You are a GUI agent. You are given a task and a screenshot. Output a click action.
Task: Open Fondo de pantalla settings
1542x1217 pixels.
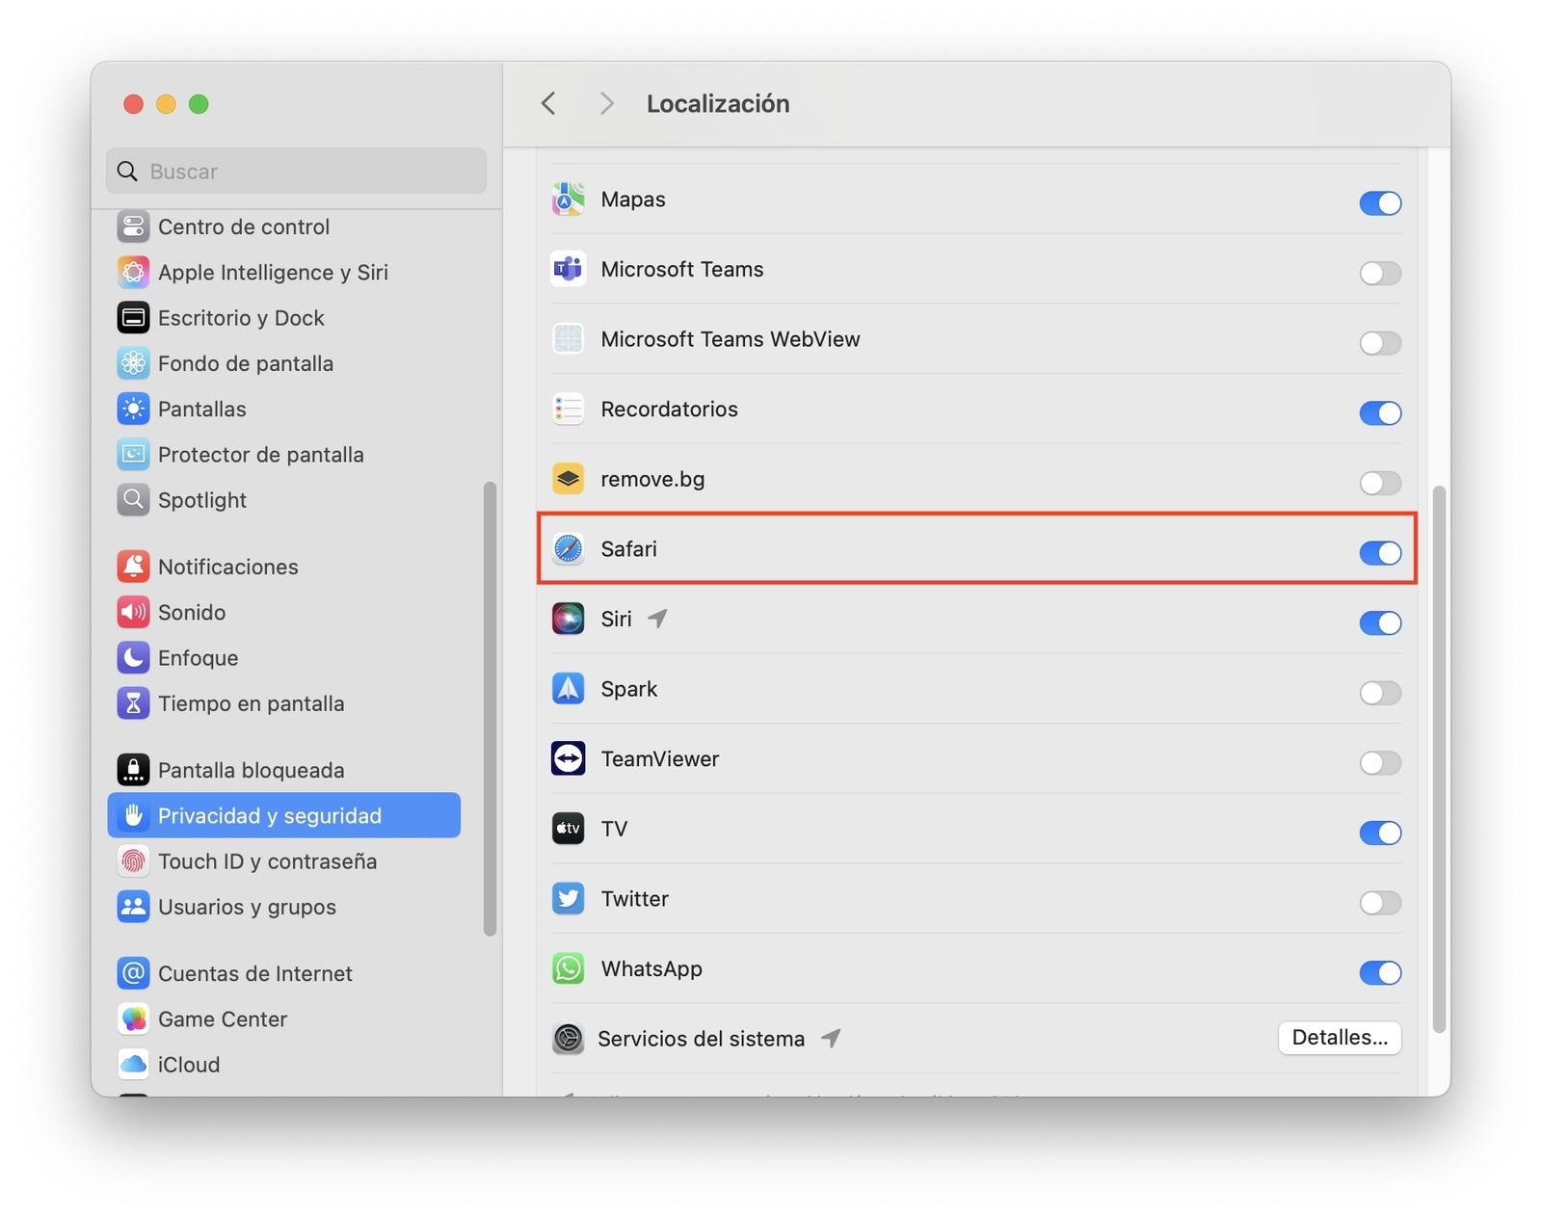(284, 363)
